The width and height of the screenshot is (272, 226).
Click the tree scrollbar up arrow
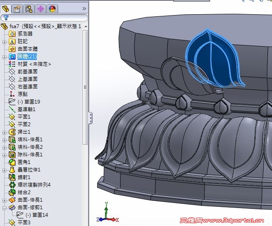pyautogui.click(x=85, y=26)
